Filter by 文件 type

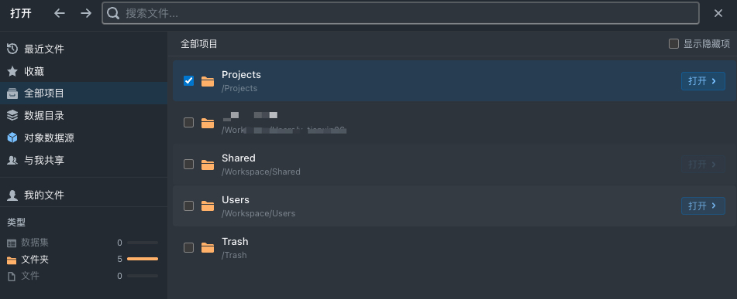pyautogui.click(x=82, y=276)
